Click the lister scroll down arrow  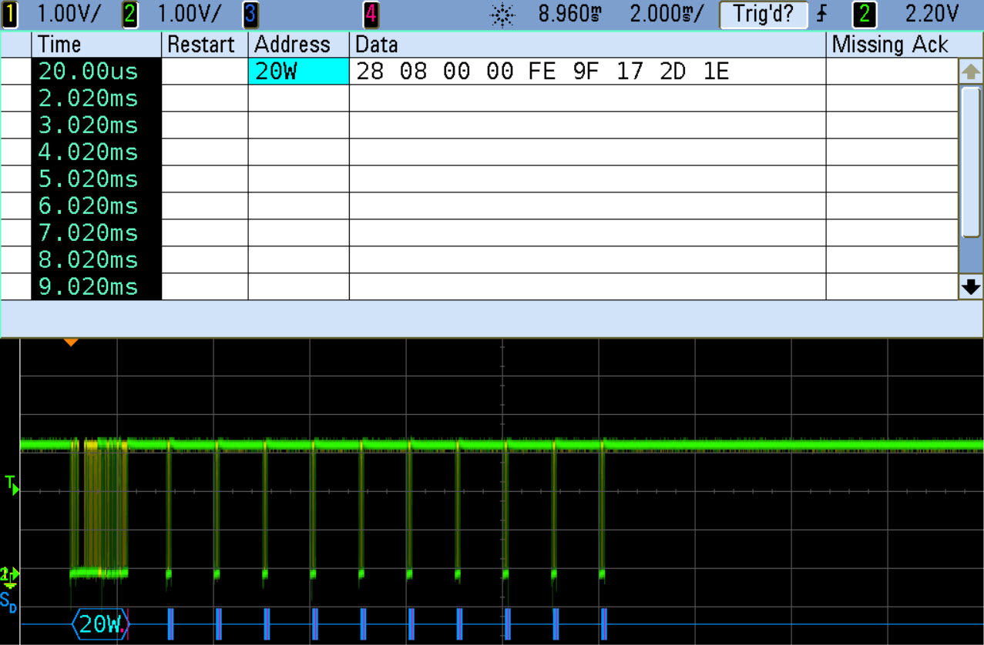[971, 287]
